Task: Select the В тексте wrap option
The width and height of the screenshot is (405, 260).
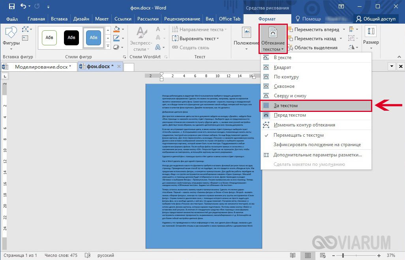Action: click(x=316, y=58)
